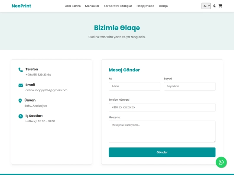Open WhatsApp chat floating button
Screen dimensions: 234x175
(x=221, y=162)
